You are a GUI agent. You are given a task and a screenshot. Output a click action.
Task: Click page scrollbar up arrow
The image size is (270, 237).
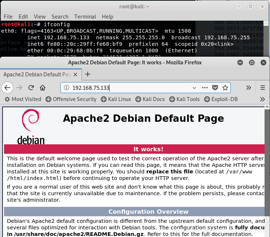[x=267, y=107]
